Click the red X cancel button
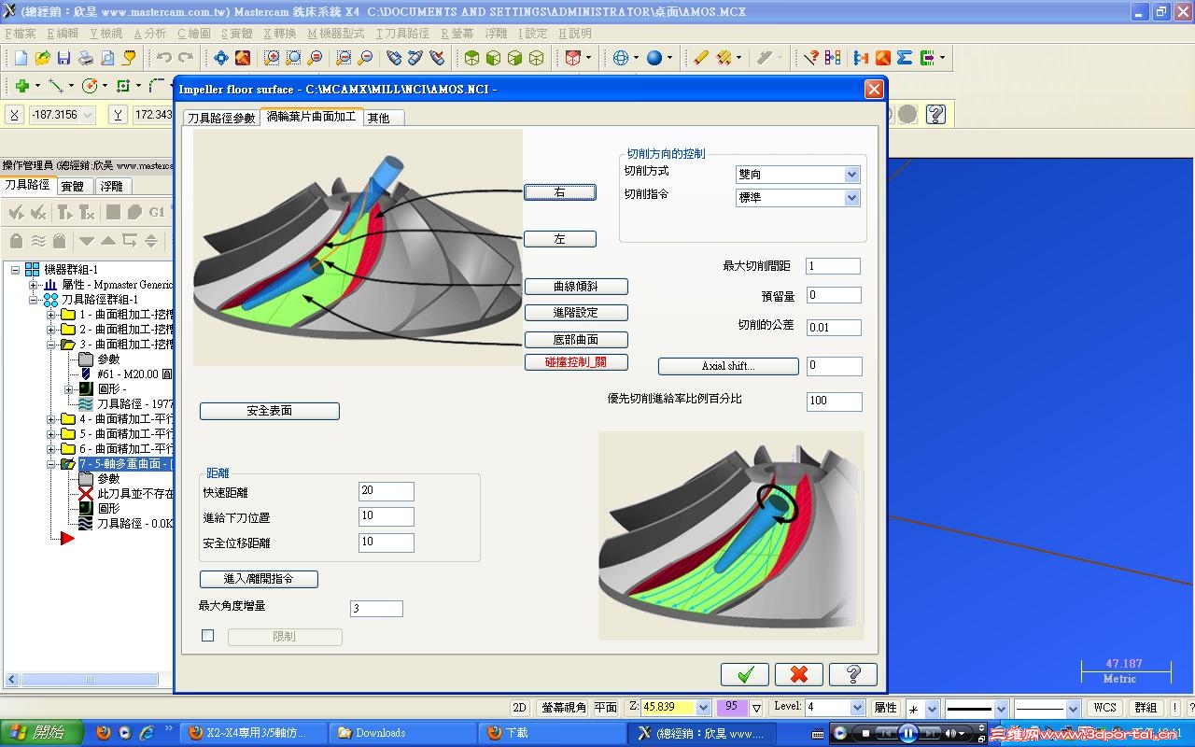This screenshot has height=747, width=1195. (x=799, y=674)
